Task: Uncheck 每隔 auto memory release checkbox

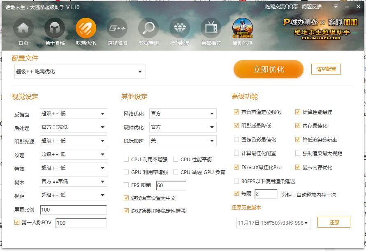Action: 236,193
